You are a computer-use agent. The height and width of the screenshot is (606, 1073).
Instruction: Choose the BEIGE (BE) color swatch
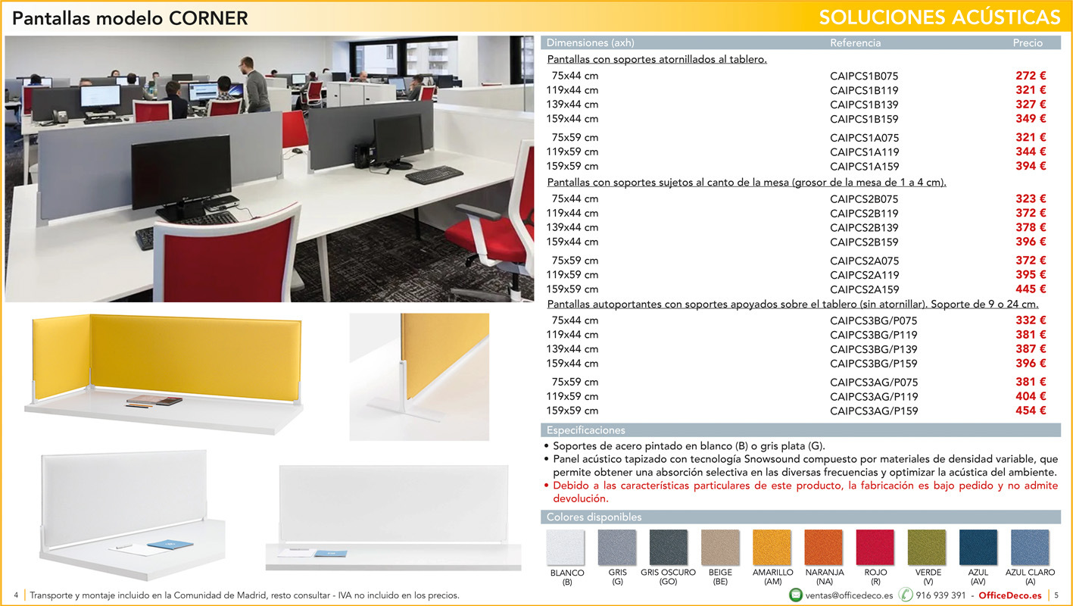point(720,548)
